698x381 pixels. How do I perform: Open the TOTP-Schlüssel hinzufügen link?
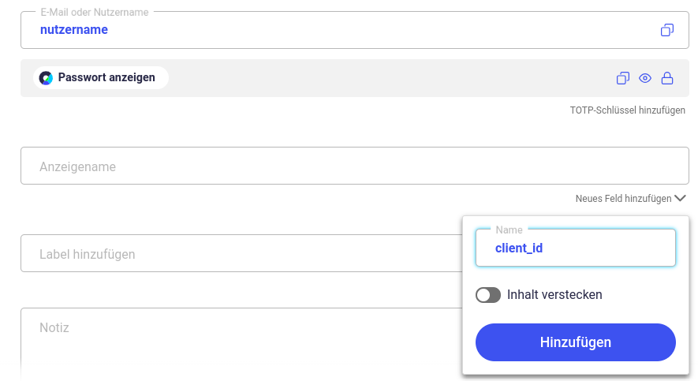coord(627,110)
